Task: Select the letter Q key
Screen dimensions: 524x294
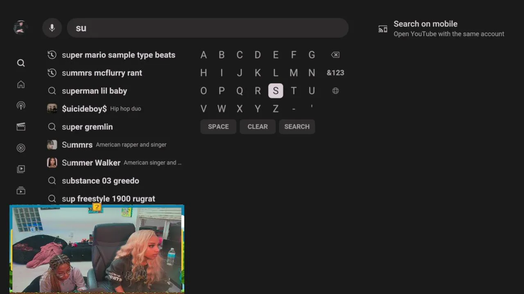Action: (x=239, y=91)
